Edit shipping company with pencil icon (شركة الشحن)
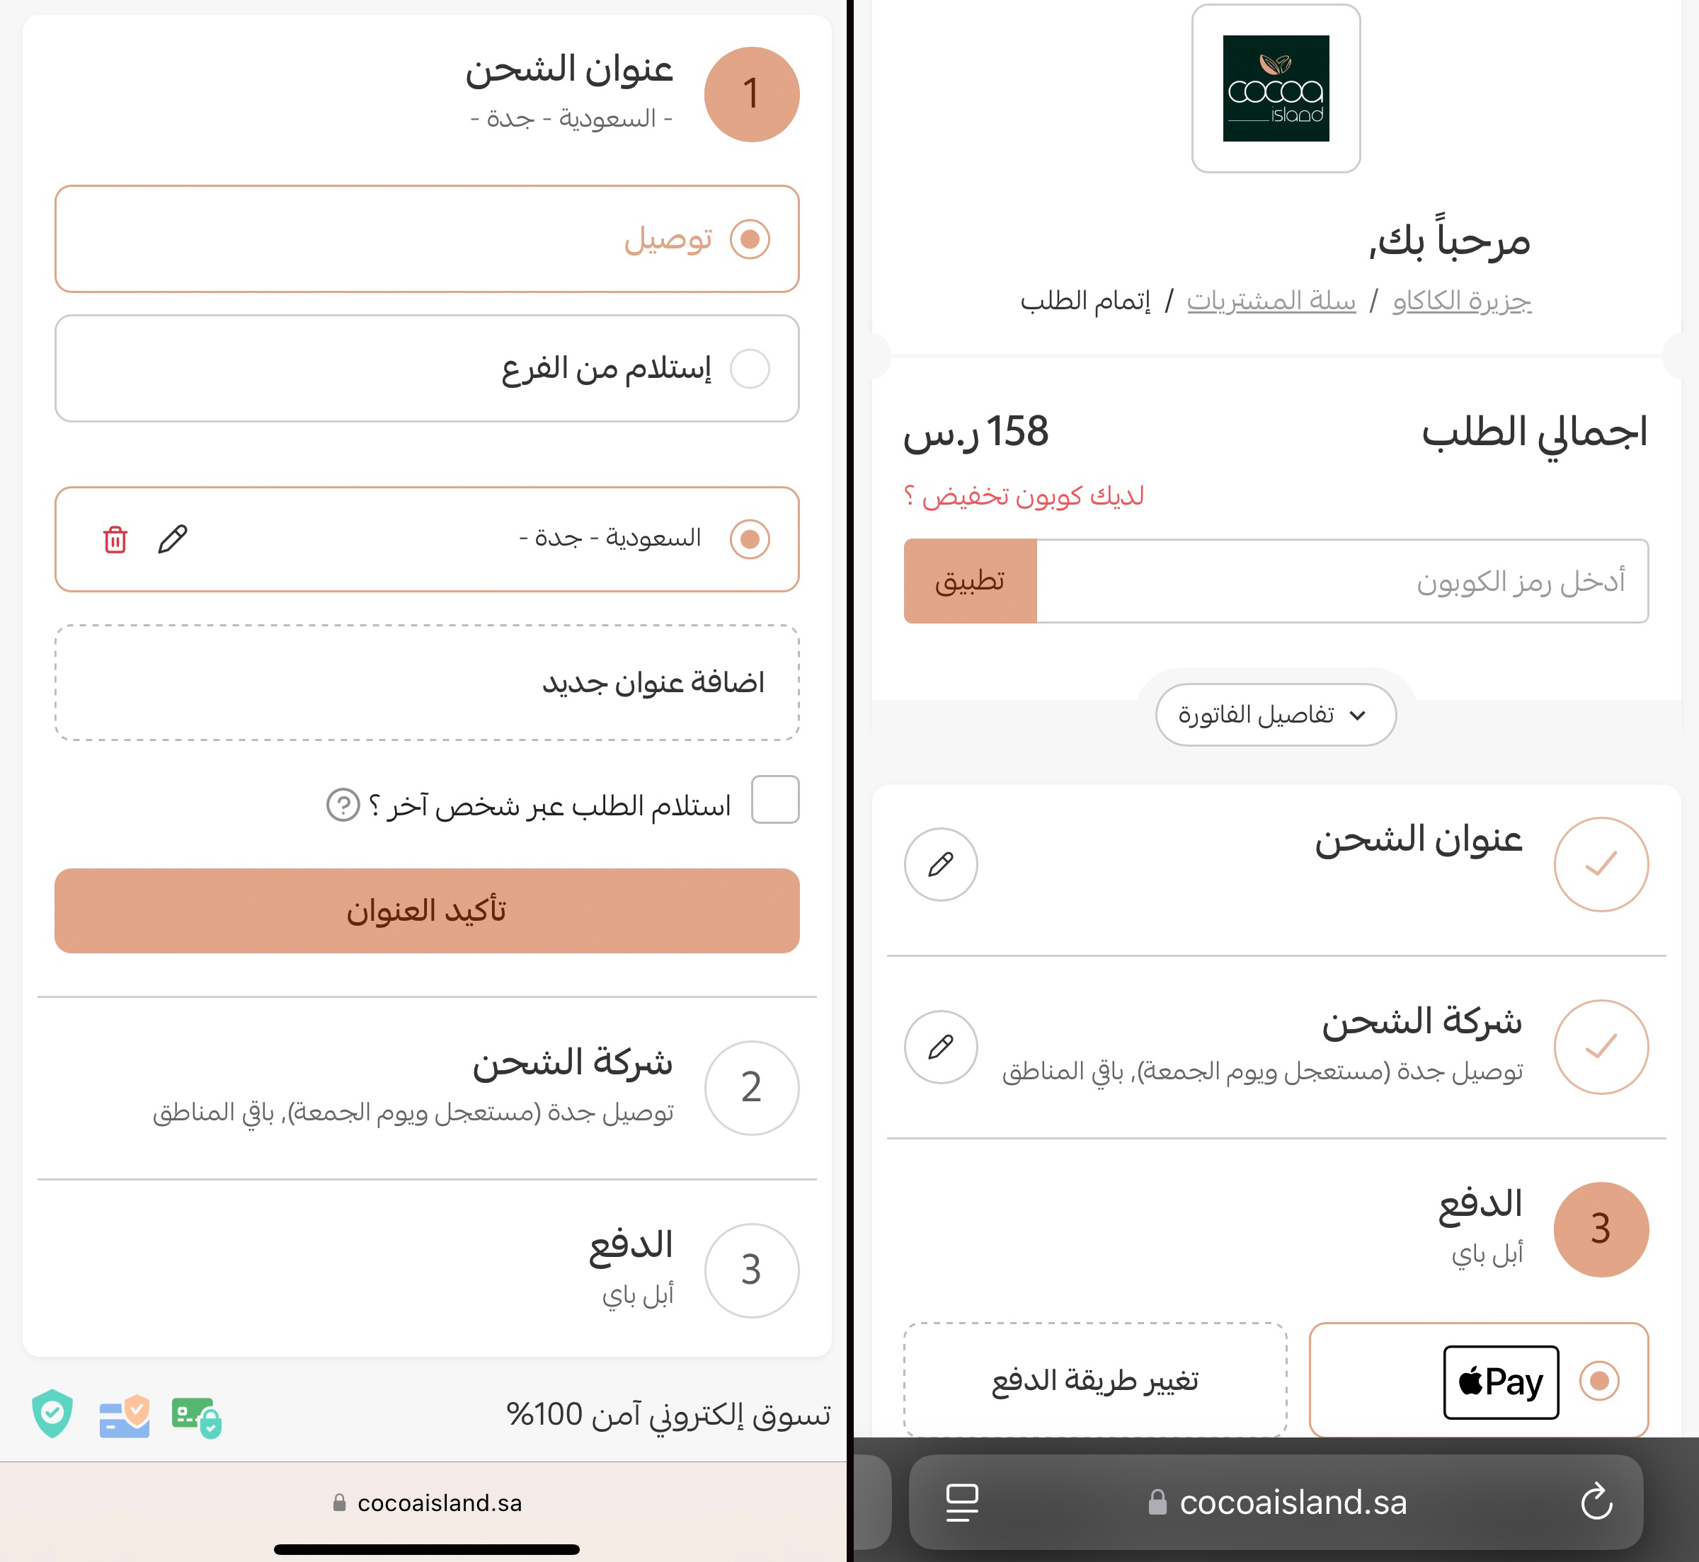The height and width of the screenshot is (1562, 1699). (940, 1047)
